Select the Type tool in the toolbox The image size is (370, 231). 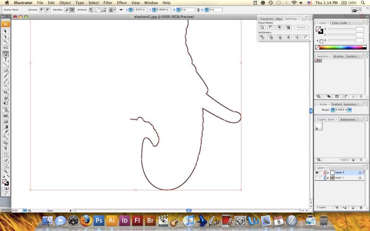click(x=6, y=59)
